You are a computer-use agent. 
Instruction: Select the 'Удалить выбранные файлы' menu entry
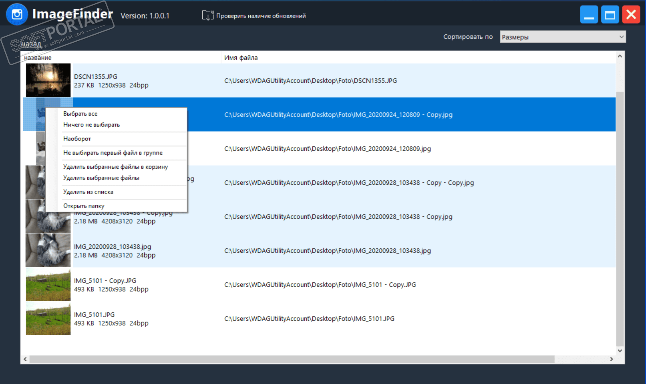click(x=117, y=178)
